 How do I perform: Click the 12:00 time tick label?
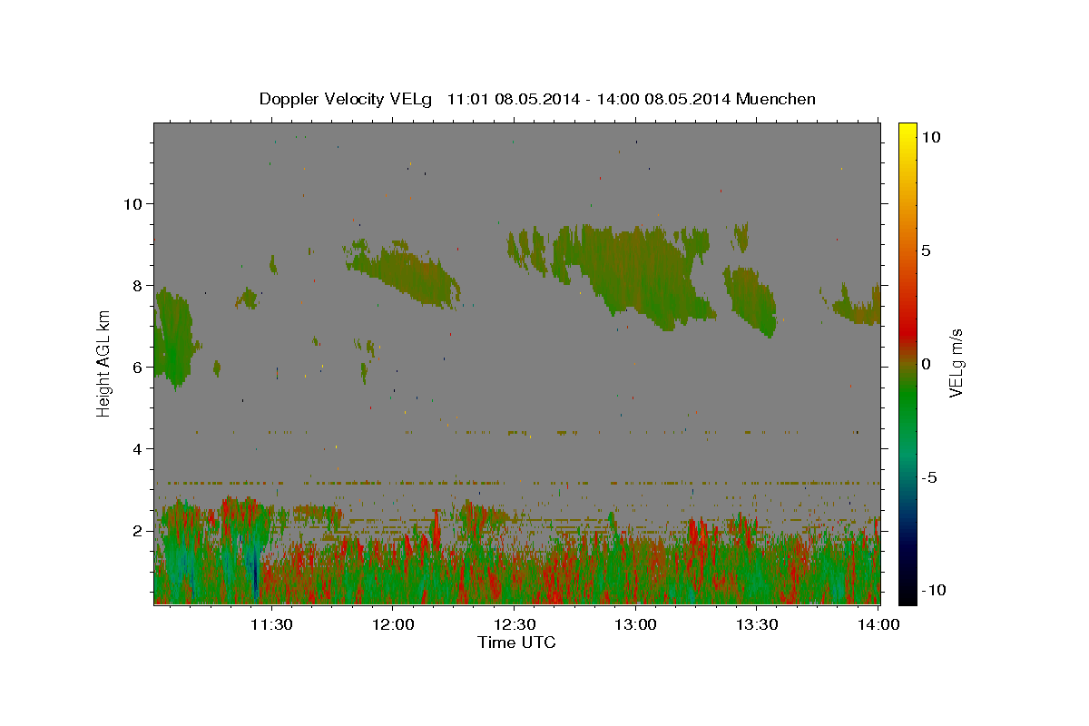coord(392,624)
